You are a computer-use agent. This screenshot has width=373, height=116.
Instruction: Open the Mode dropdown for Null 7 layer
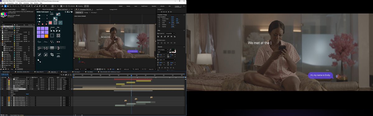43,79
